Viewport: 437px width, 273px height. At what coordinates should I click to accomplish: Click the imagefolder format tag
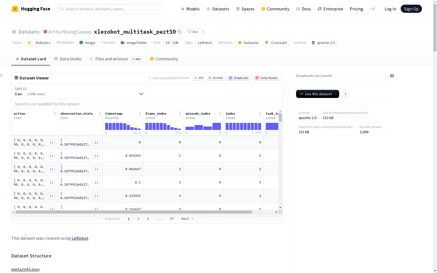tap(134, 43)
